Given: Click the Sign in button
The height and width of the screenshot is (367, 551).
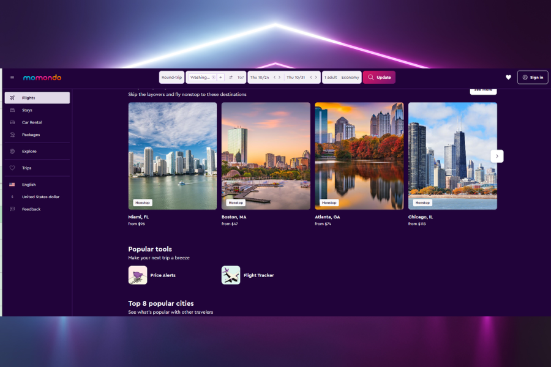Looking at the screenshot, I should (x=532, y=78).
